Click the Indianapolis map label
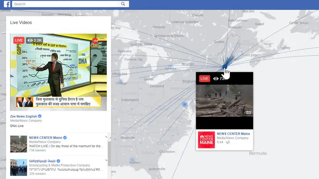Viewport: 319px width, 179px height. coord(130,100)
